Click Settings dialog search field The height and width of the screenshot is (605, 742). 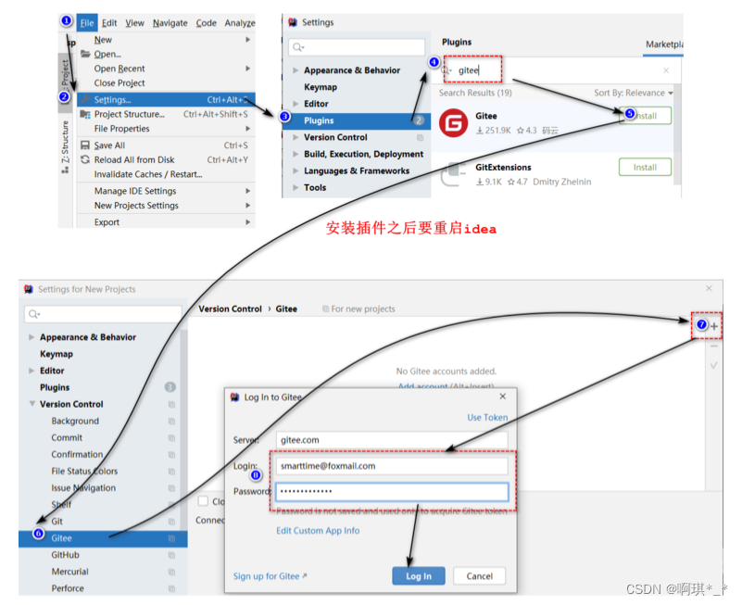click(x=357, y=47)
